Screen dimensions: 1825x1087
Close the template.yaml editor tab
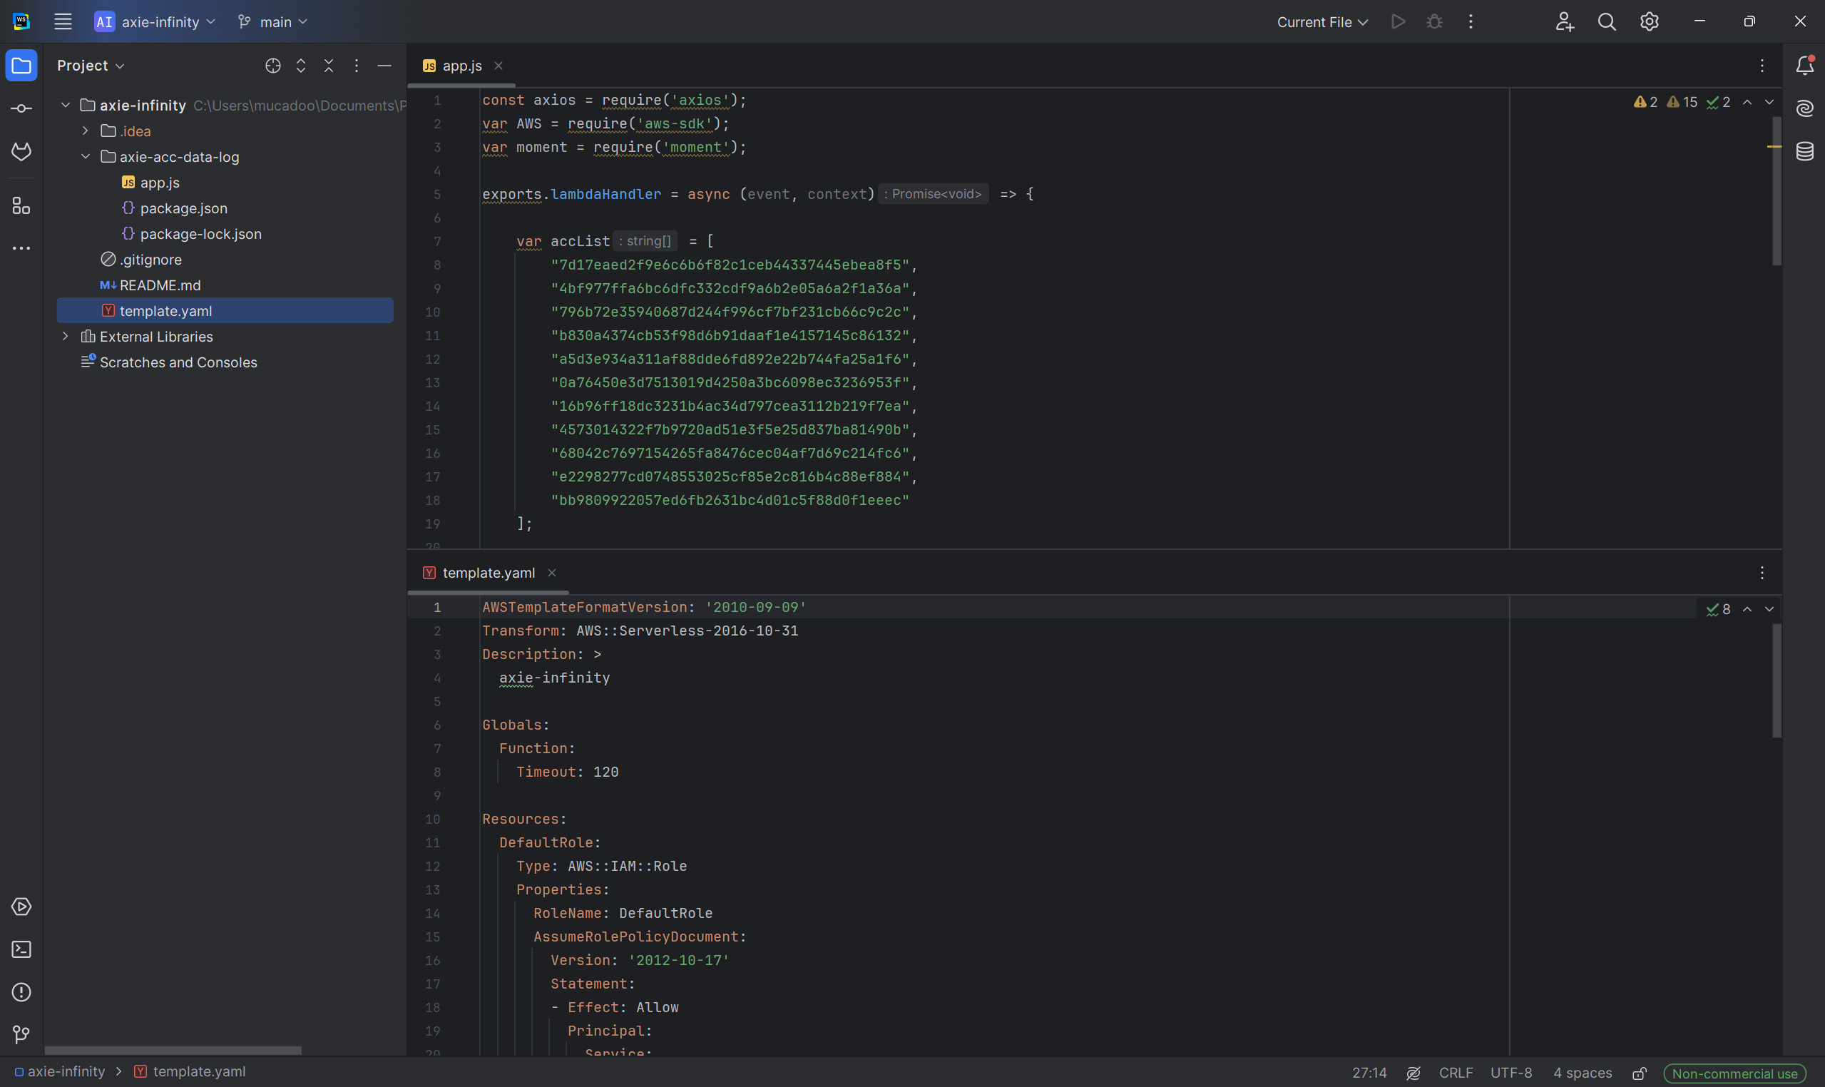click(x=552, y=573)
